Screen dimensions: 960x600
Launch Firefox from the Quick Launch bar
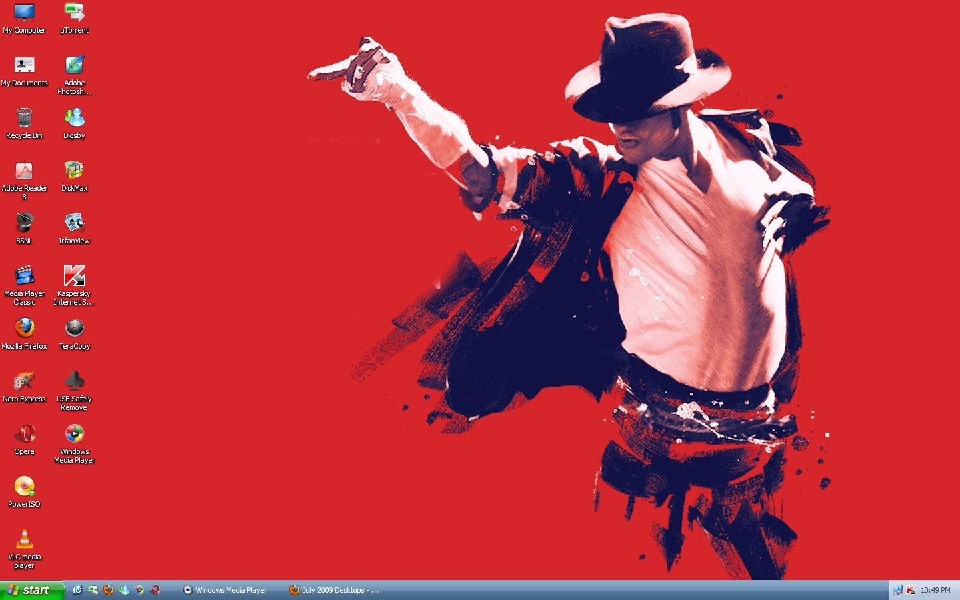coord(109,590)
